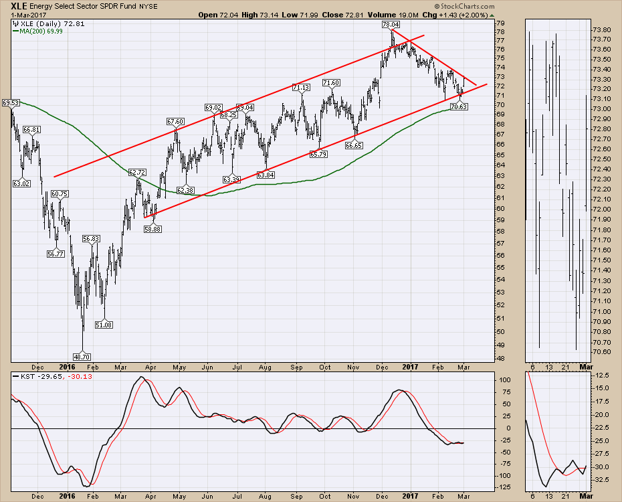
Task: Click the 65.79 price label
Action: [318, 154]
